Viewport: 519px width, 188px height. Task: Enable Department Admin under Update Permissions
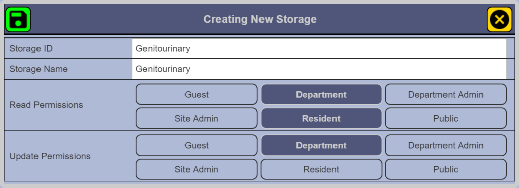(446, 145)
